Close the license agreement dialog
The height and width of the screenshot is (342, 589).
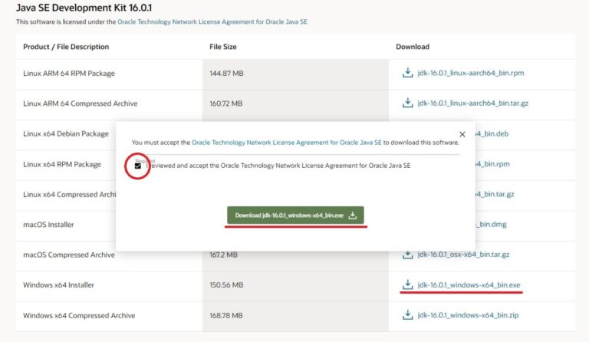tap(462, 134)
